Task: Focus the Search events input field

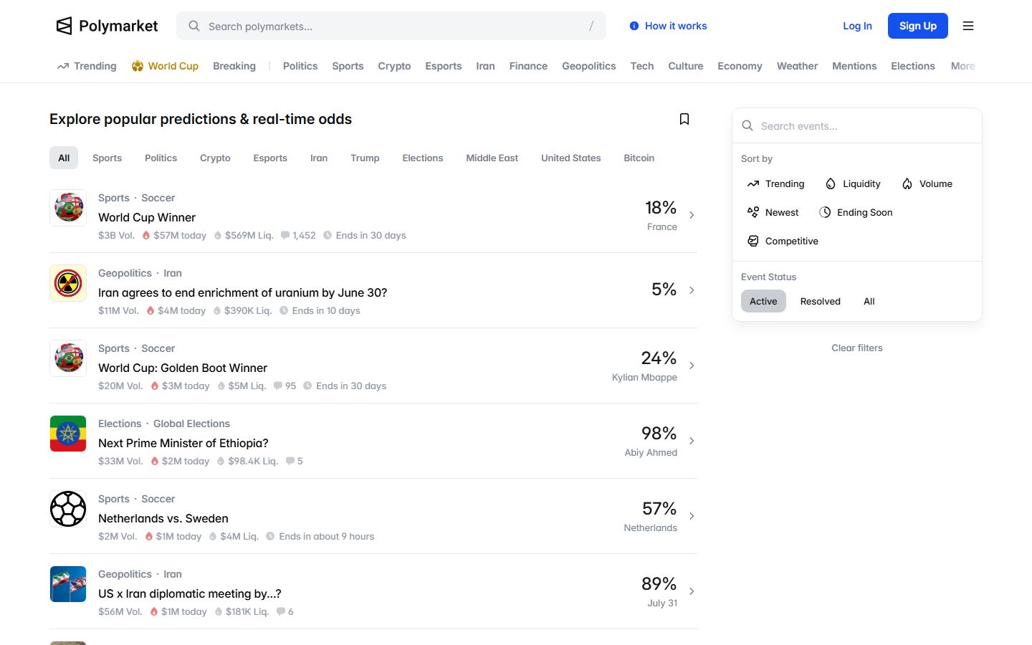Action: tap(857, 125)
